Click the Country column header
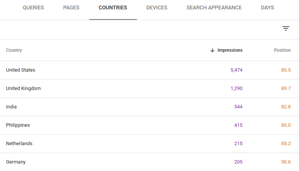Screen dimensions: 299x171 point(14,50)
